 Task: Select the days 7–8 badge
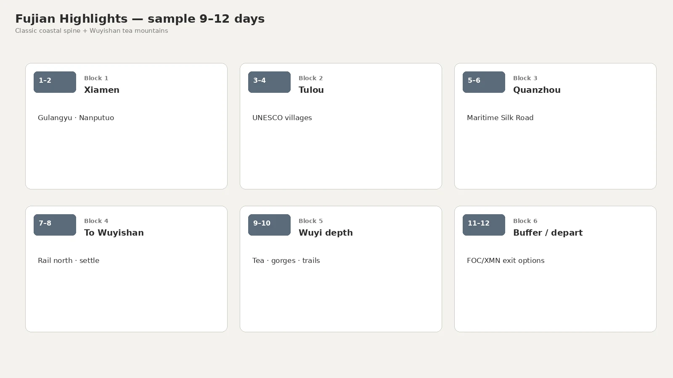(x=55, y=225)
